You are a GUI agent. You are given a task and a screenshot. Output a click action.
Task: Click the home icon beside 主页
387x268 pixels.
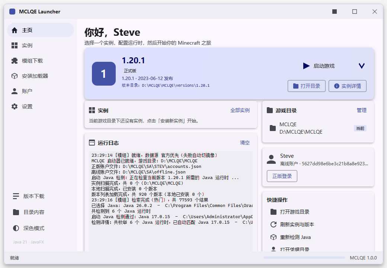point(15,30)
